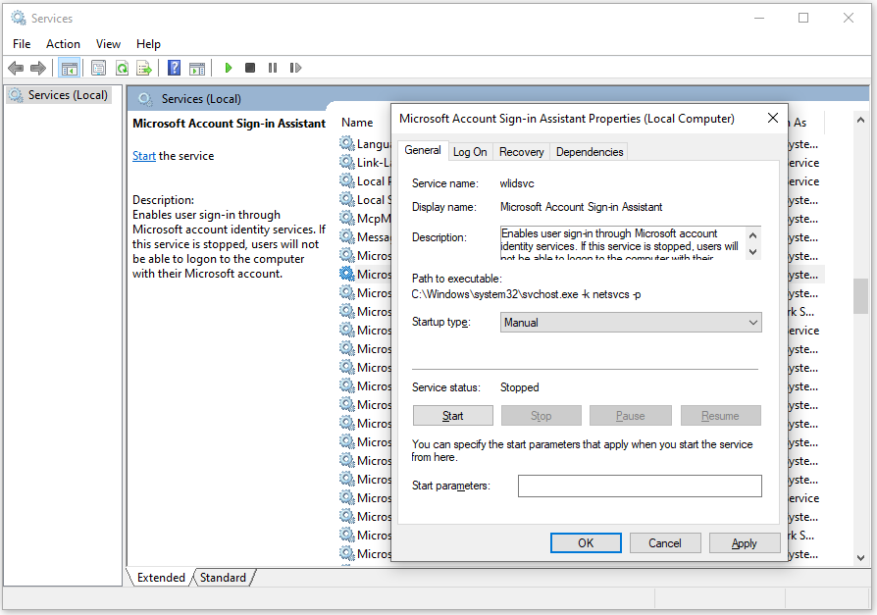
Task: Click Start the service link
Action: [x=144, y=156]
